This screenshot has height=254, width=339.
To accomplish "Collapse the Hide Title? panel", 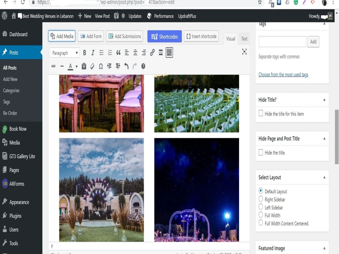I will click(324, 100).
